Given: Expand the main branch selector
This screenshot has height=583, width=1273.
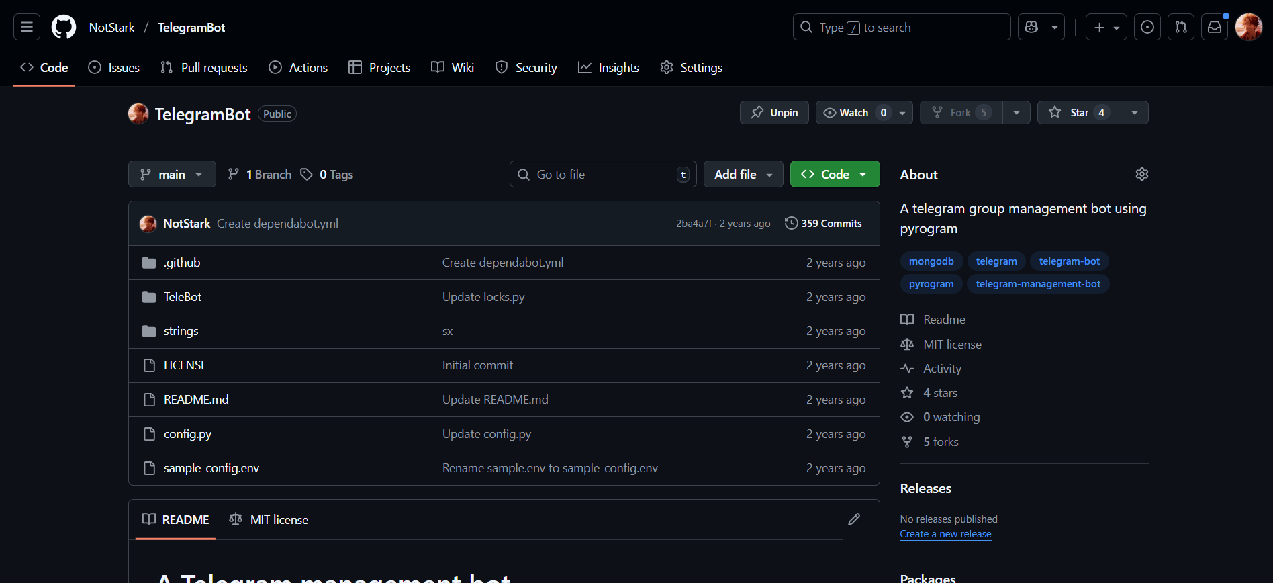Looking at the screenshot, I should tap(172, 174).
